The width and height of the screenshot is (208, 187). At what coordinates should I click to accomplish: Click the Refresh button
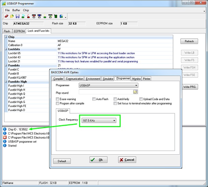(189, 41)
